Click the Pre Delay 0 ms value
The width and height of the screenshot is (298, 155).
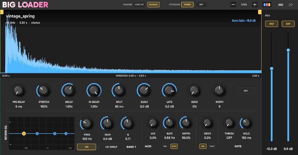point(19,106)
